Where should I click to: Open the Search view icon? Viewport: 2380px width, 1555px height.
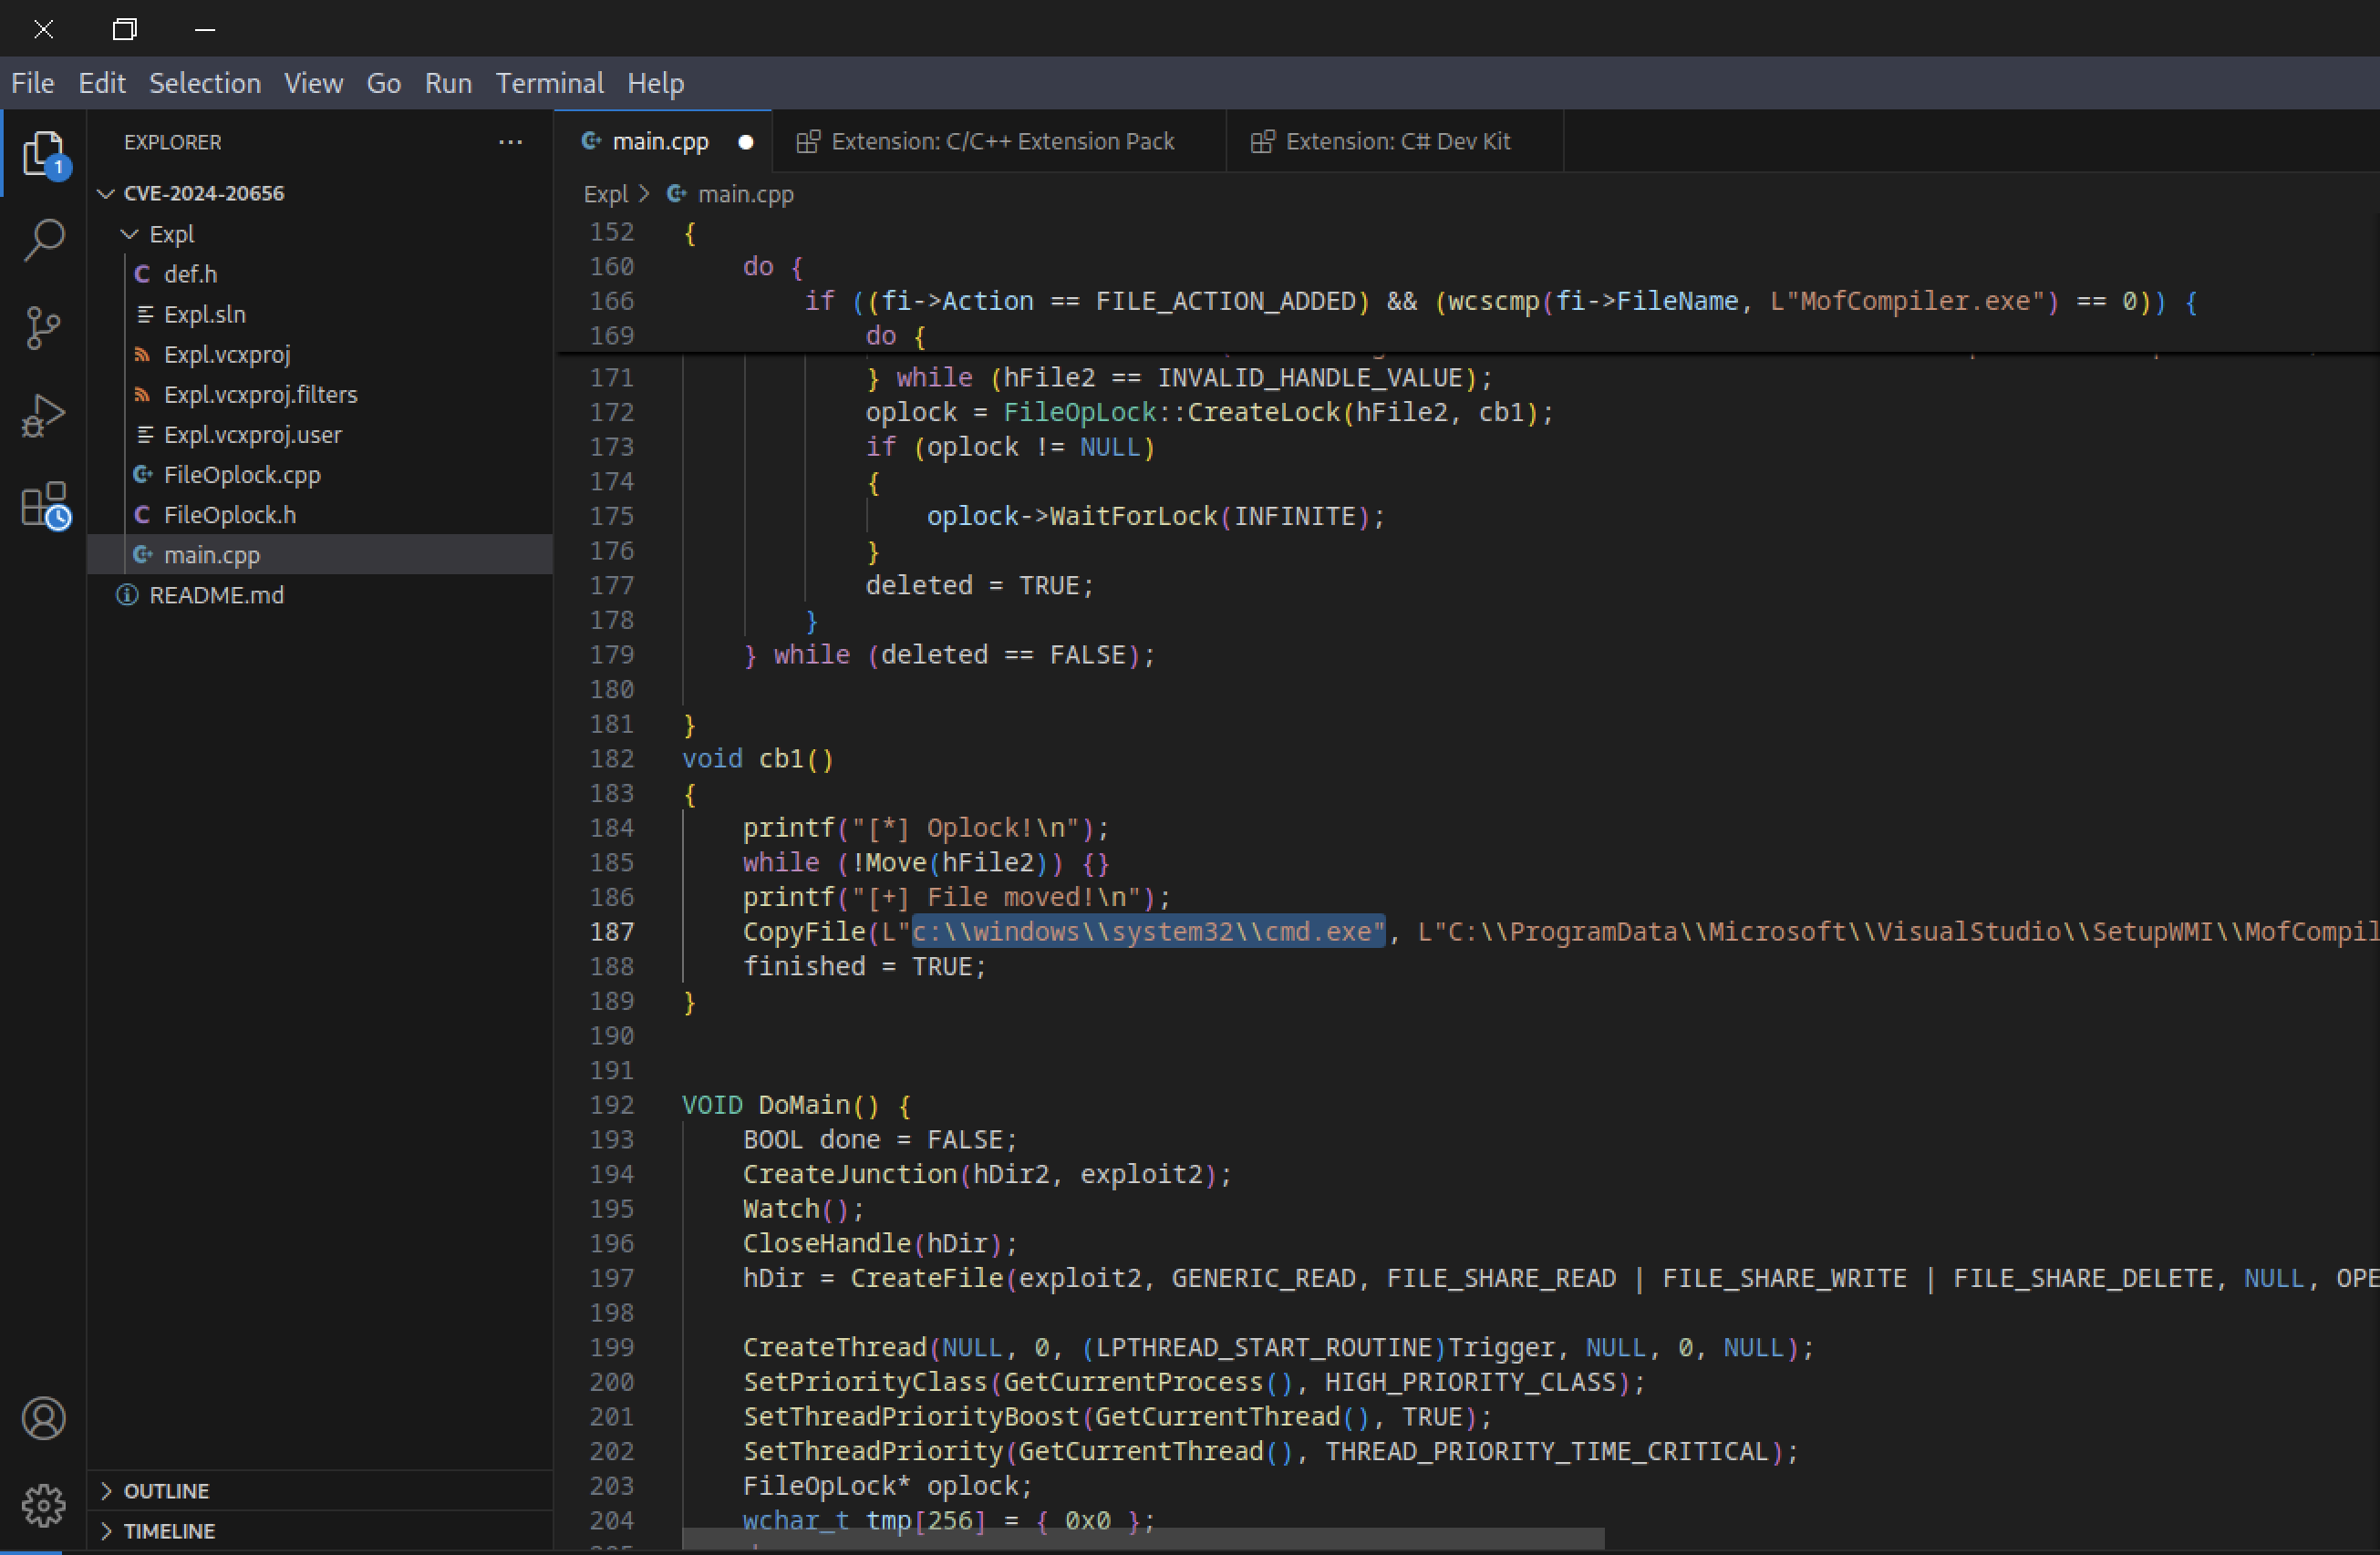[44, 240]
